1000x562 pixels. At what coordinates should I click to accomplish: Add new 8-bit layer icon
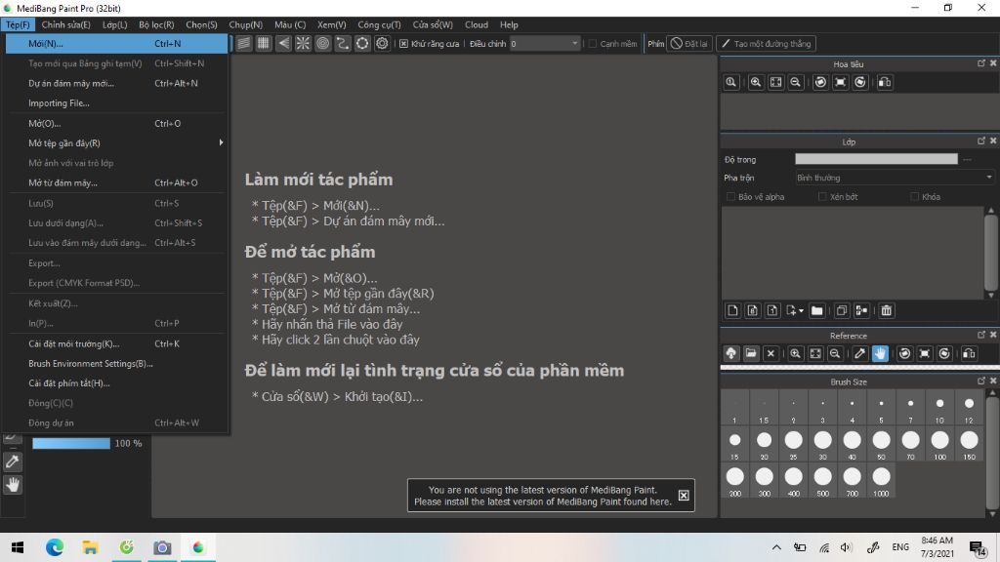[x=753, y=310]
